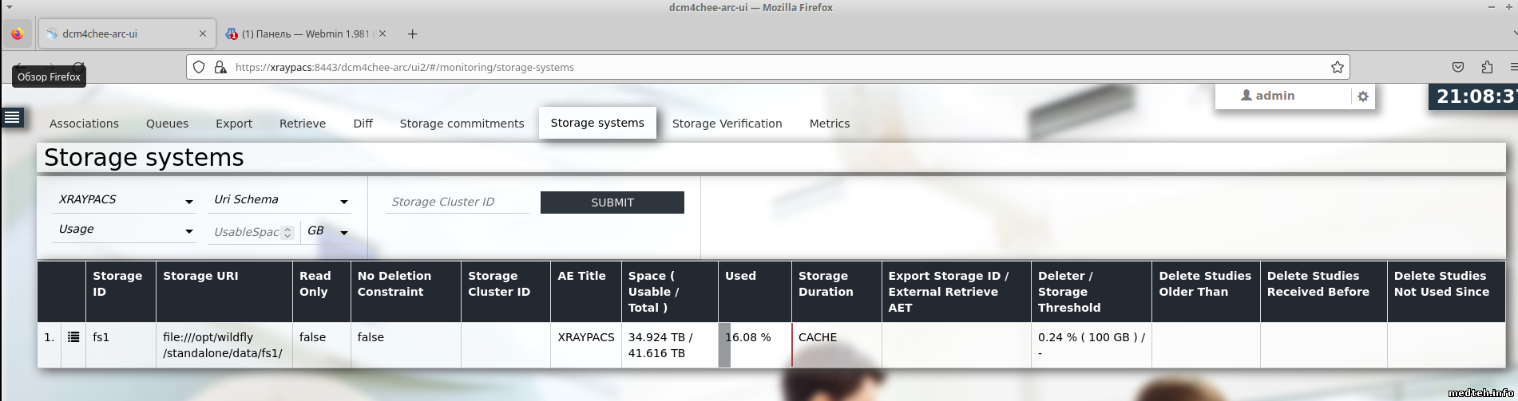This screenshot has height=401, width=1518.
Task: Click the SUBMIT button
Action: 612,202
